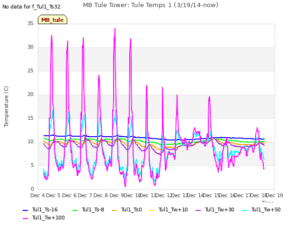Click the green Tul1_Ts-8 legend swatch
Screen dimensions: 303x227
point(75,210)
